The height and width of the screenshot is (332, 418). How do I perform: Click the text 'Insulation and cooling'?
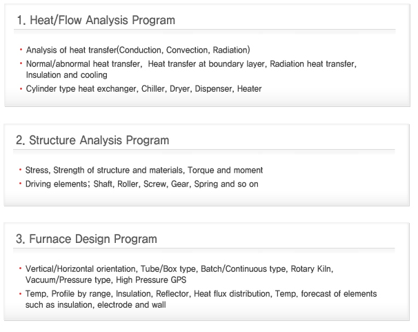click(x=67, y=75)
